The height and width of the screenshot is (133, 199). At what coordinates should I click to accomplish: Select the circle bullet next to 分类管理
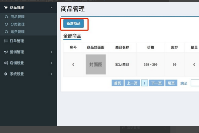pos(6,24)
